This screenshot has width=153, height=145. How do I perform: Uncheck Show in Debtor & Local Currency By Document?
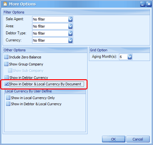(x=6, y=84)
